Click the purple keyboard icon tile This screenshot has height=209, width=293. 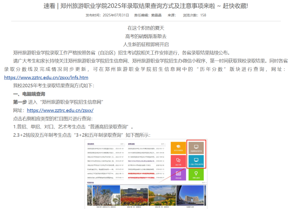point(178,175)
